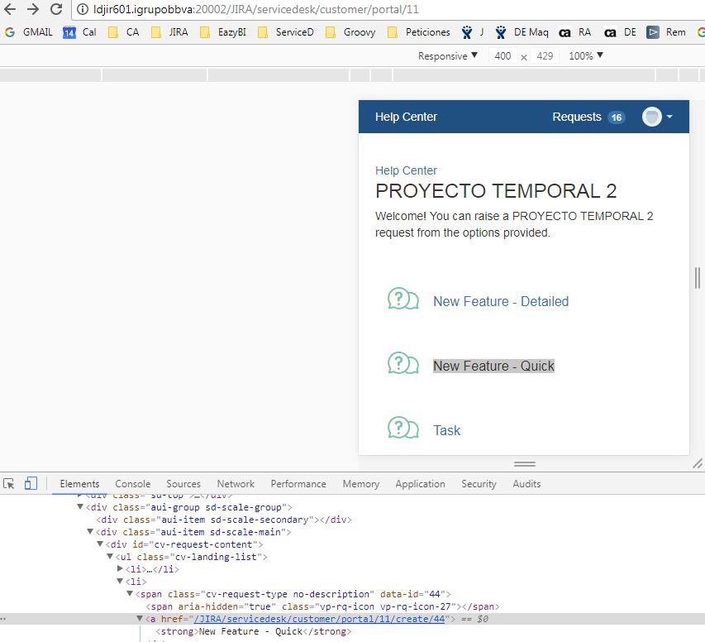Open the 100% zoom level dropdown

(585, 55)
